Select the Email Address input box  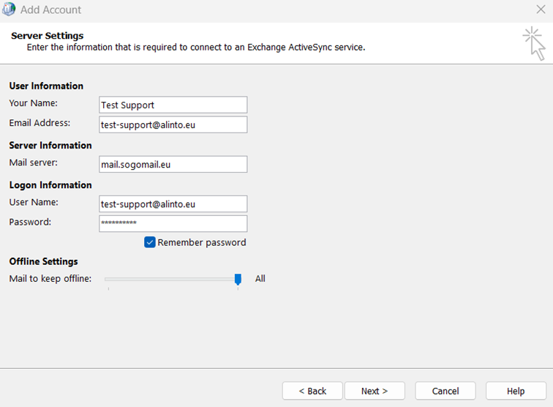coord(173,124)
